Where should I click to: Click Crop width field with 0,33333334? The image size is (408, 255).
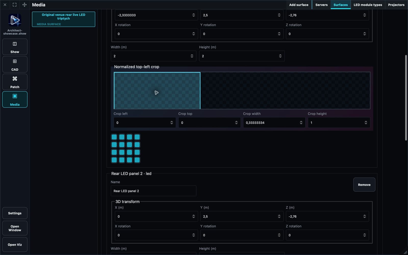pyautogui.click(x=274, y=123)
